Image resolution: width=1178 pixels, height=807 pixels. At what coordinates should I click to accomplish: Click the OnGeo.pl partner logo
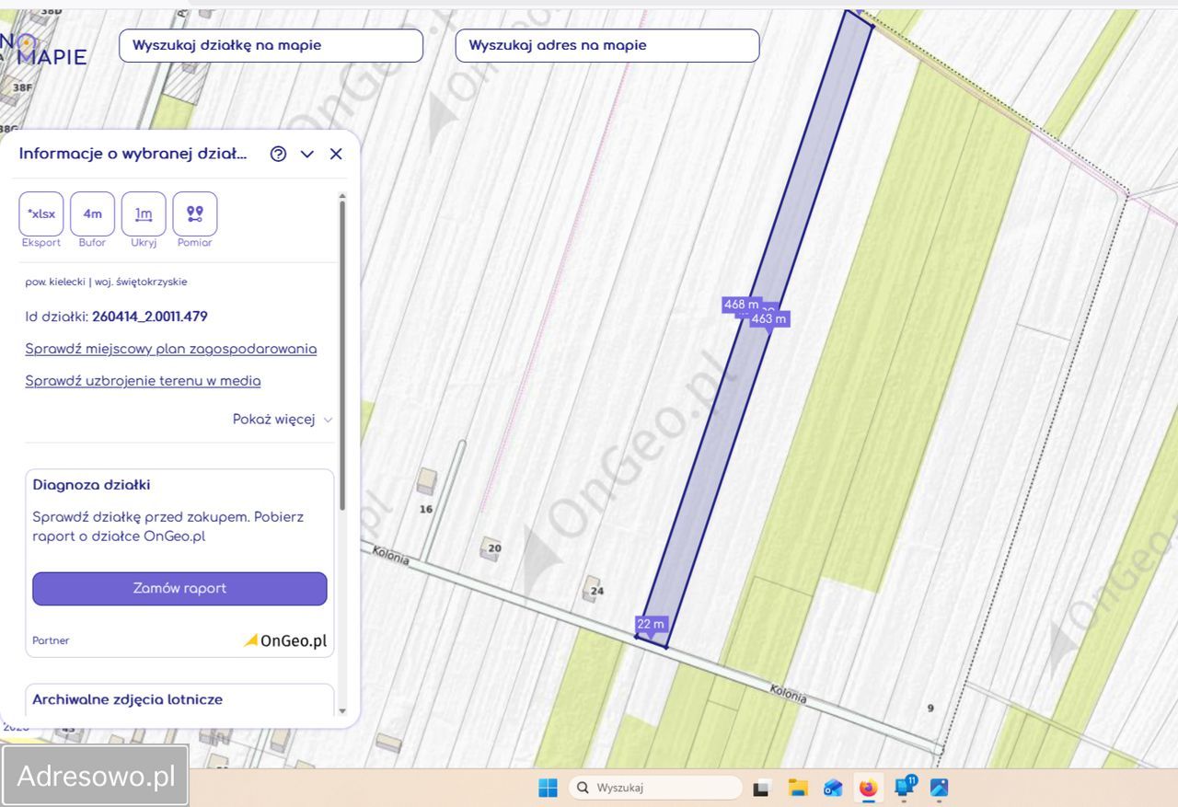pyautogui.click(x=285, y=640)
